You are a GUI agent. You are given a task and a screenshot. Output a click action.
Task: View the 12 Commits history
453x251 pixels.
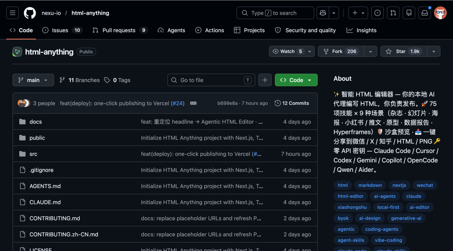tap(292, 103)
